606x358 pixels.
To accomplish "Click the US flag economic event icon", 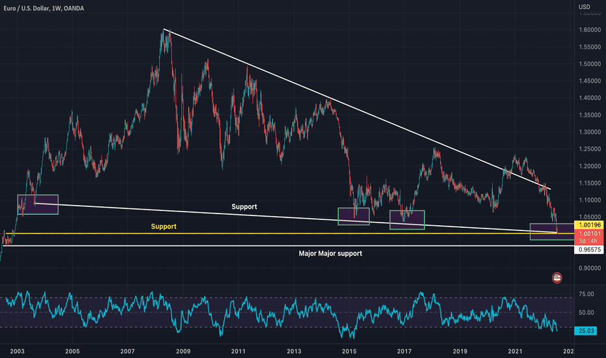I will tap(557, 277).
